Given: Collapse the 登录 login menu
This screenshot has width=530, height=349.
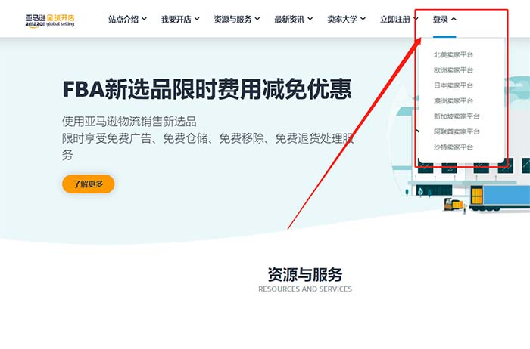Looking at the screenshot, I should pos(444,19).
